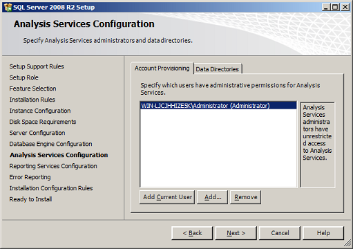
Task: Proceed with the Next > button
Action: point(236,233)
